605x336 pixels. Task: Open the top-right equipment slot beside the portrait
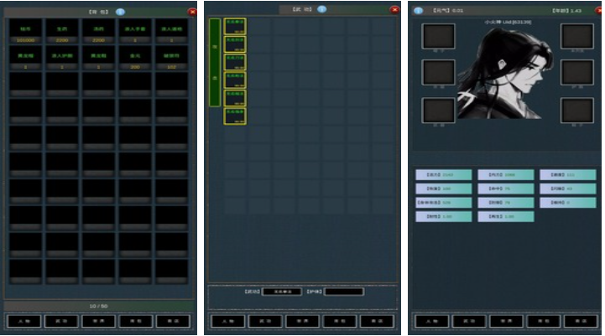pyautogui.click(x=577, y=36)
